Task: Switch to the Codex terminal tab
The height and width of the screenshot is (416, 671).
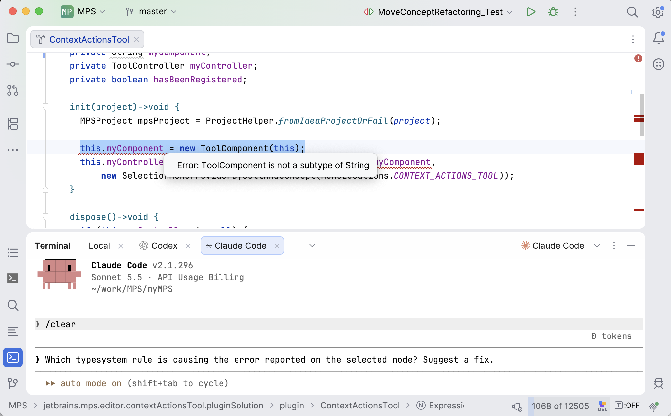Action: (158, 246)
